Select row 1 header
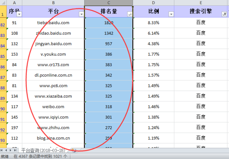This screenshot has width=229, height=159. tap(3, 11)
